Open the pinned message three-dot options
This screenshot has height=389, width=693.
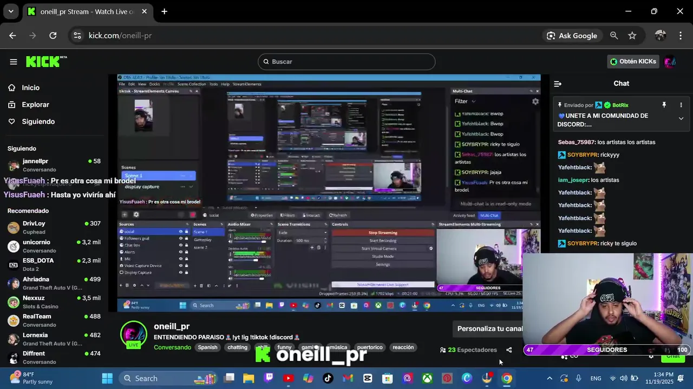(x=681, y=105)
